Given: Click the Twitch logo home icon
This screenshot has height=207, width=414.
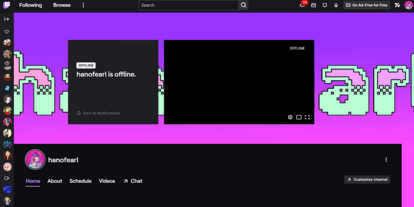Looking at the screenshot, I should click(7, 5).
